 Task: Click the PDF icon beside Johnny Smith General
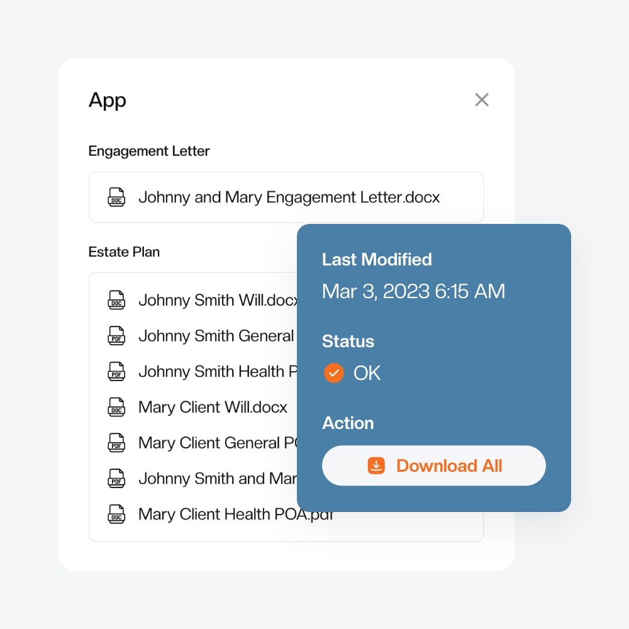coord(116,336)
